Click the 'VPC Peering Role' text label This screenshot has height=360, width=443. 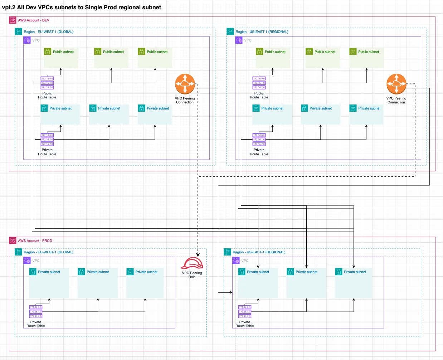[x=192, y=275]
